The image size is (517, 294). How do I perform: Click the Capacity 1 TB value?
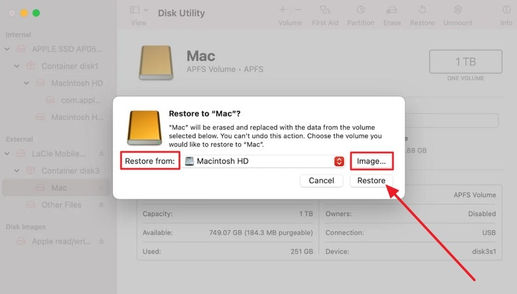tap(306, 214)
